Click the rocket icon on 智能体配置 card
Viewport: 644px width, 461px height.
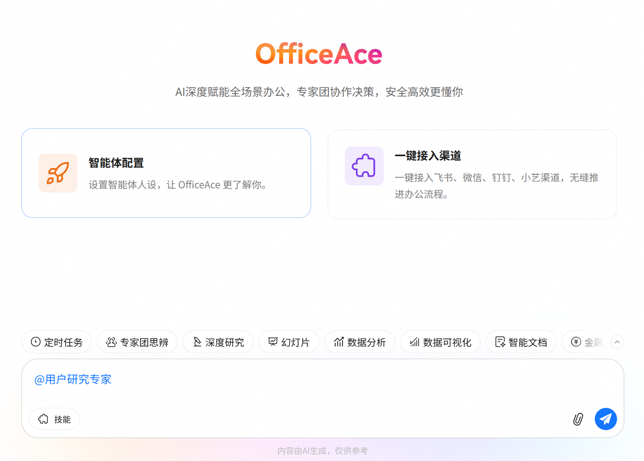point(58,173)
